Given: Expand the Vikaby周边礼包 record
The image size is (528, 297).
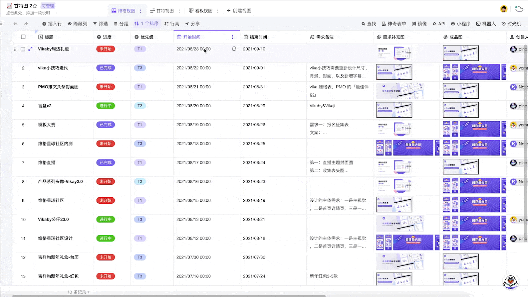Looking at the screenshot, I should click(x=30, y=49).
